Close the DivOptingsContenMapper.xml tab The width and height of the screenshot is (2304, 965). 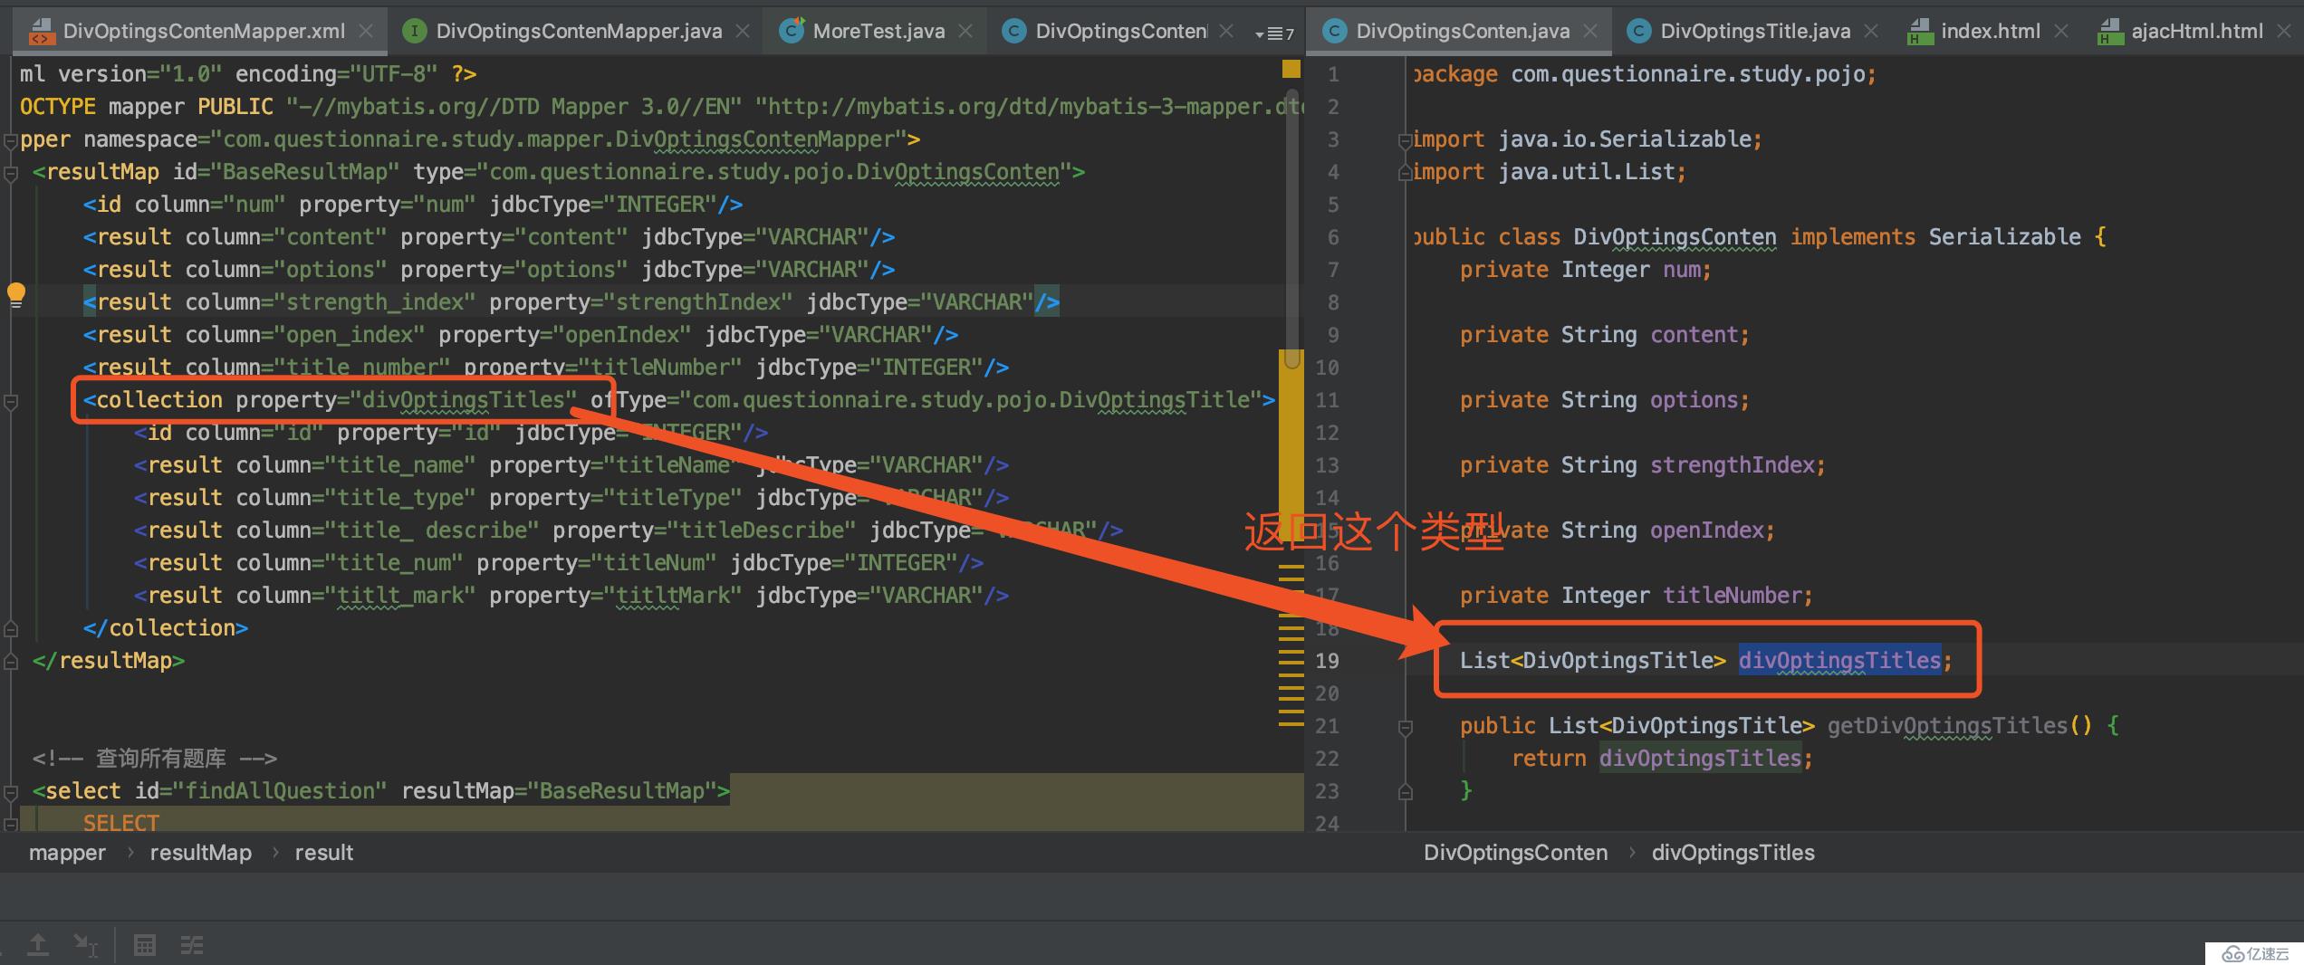click(x=366, y=31)
